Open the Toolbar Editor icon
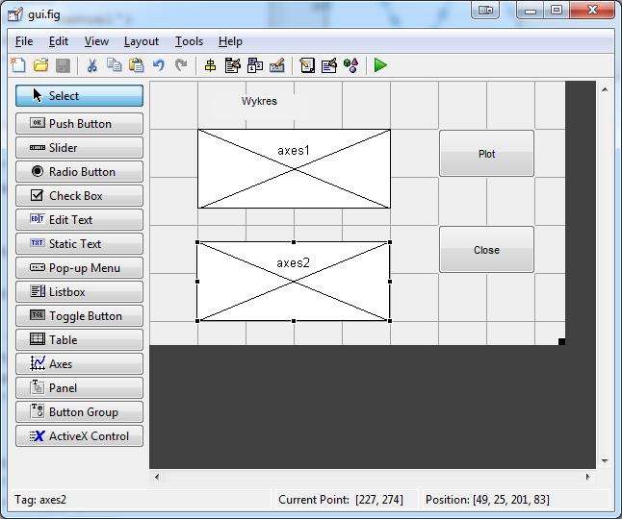Image resolution: width=622 pixels, height=519 pixels. point(277,65)
